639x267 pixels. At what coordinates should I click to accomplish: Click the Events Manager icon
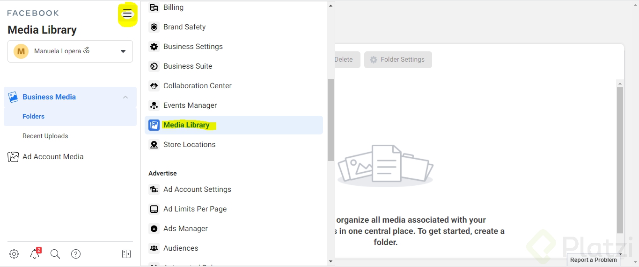[x=154, y=105]
